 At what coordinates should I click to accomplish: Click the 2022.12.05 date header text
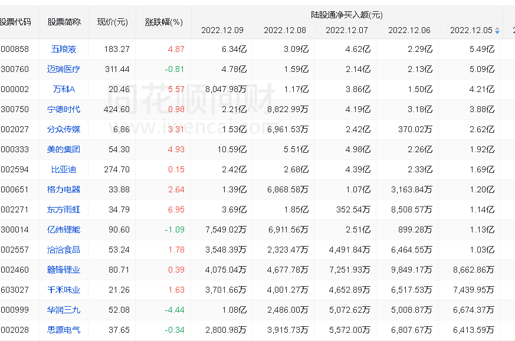tap(471, 30)
